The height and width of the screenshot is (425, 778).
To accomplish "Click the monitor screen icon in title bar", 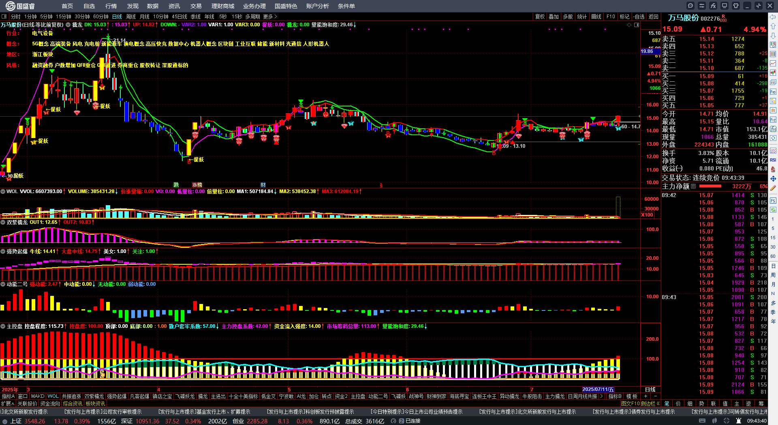I will click(x=725, y=6).
